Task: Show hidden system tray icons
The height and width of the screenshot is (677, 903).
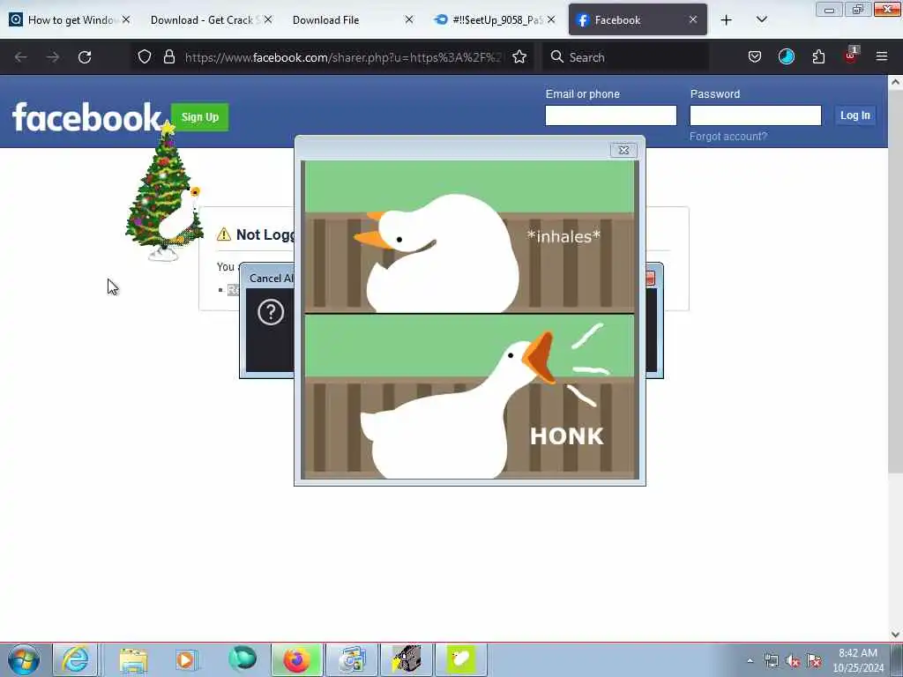Action: [x=750, y=661]
